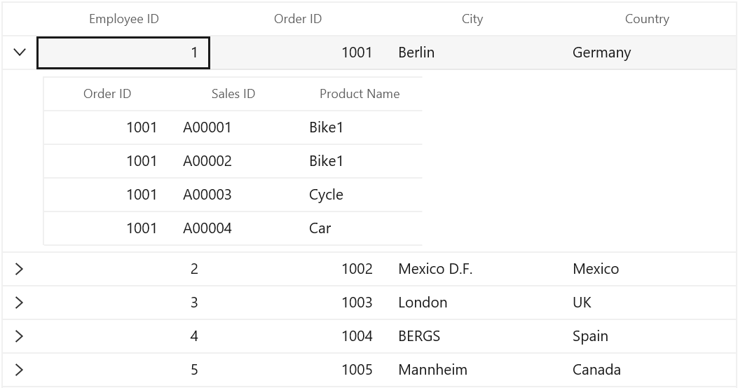Screen dimensions: 738x388
Task: Select Order ID 1001 in the A00003 row
Action: (x=107, y=195)
